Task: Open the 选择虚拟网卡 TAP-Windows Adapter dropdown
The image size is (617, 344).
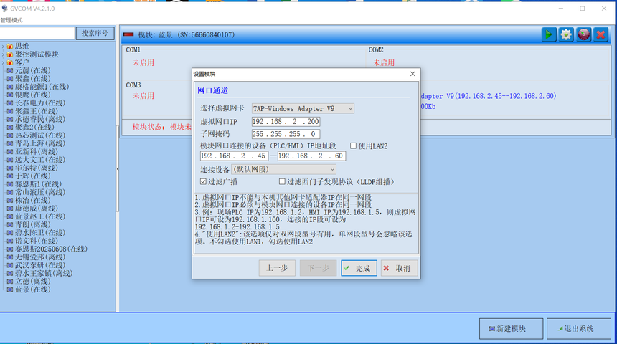Action: click(x=303, y=108)
